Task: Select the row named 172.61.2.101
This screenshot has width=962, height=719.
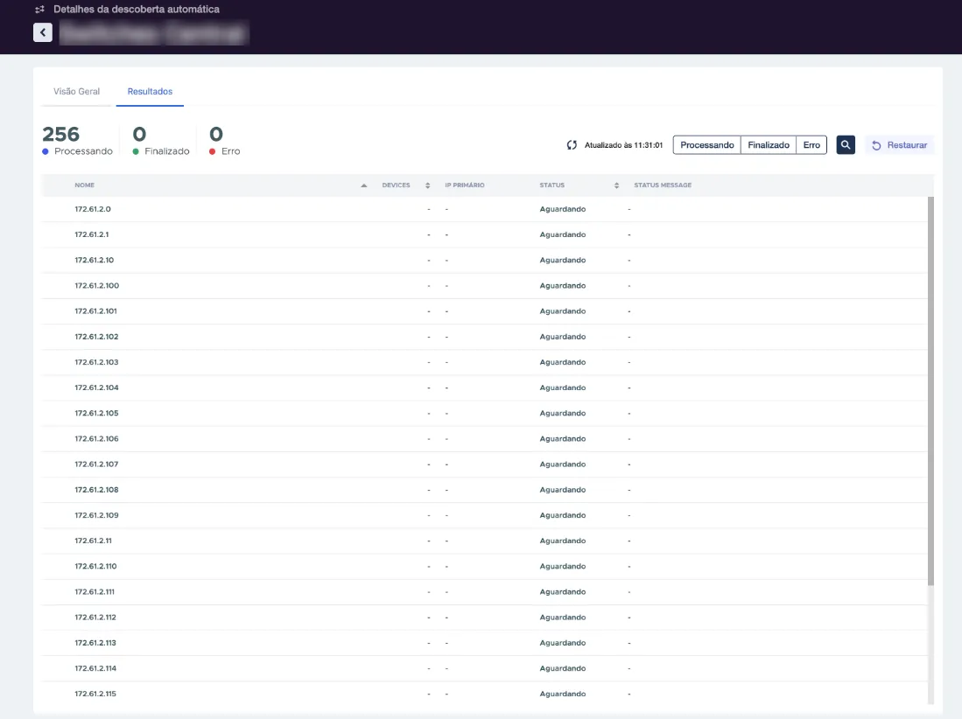Action: coord(485,311)
